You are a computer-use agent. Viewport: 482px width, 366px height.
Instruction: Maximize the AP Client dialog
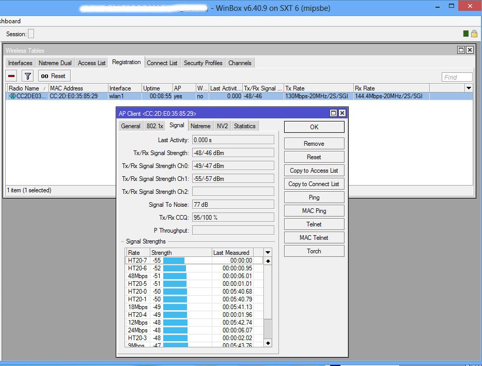pos(333,113)
